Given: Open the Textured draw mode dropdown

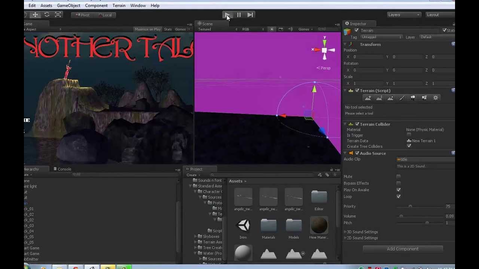Looking at the screenshot, I should point(217,29).
